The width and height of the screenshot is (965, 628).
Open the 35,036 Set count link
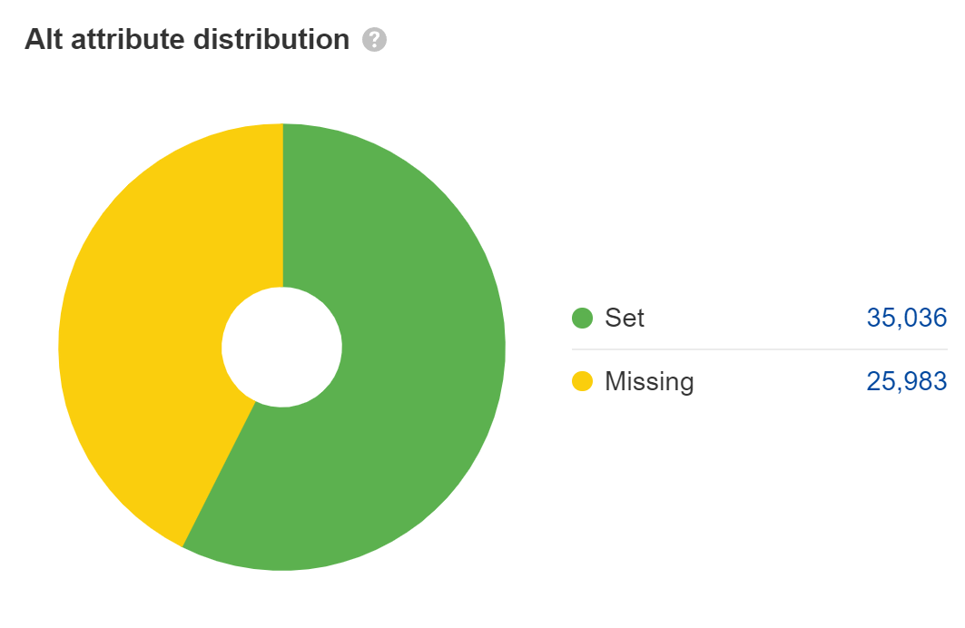(x=906, y=319)
